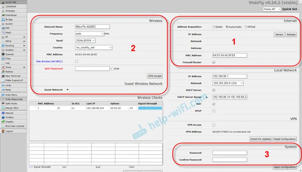Expand the IP submenu
The image size is (302, 172).
tap(24, 37)
